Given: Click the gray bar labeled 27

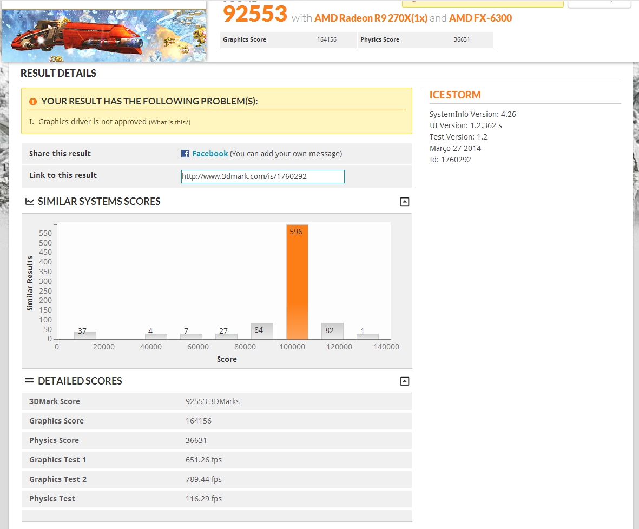Looking at the screenshot, I should 226,336.
